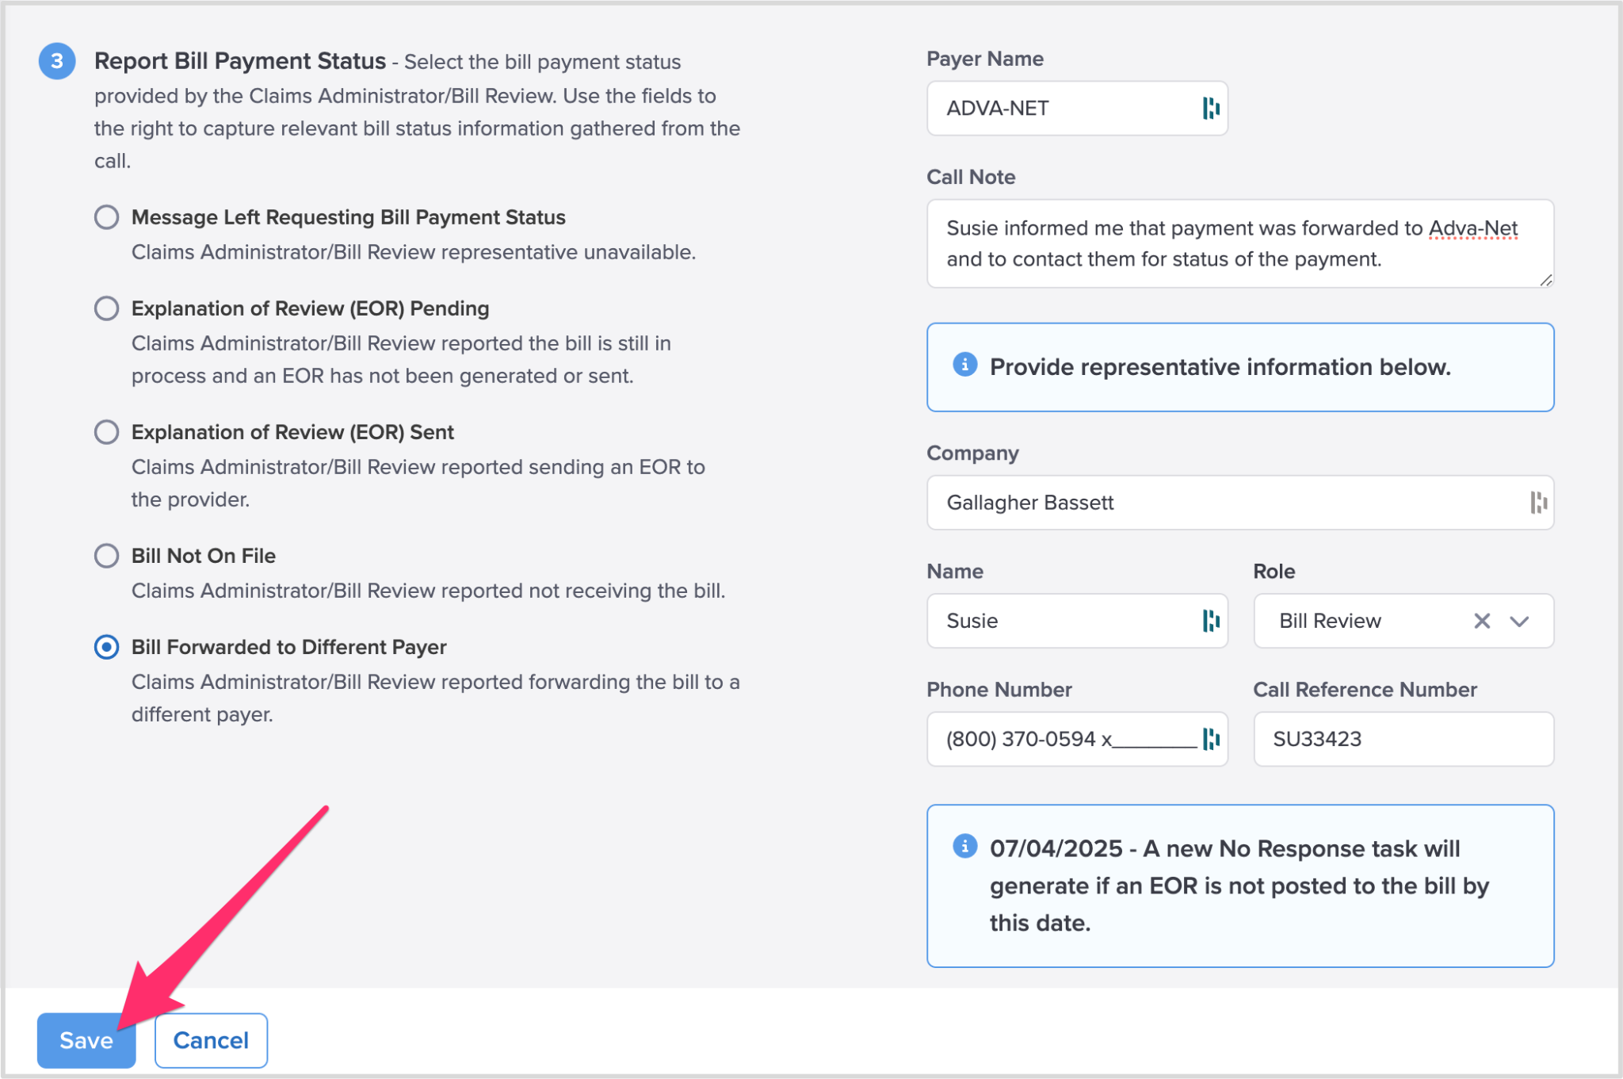Select Explanation of Review (EOR) Pending option
The image size is (1623, 1079).
coord(107,308)
